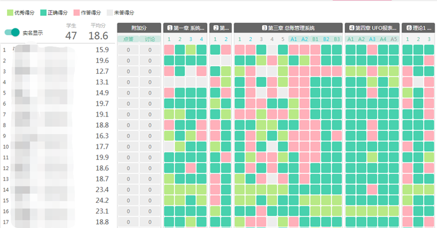Screen dimensions: 437x228
Task: Select question B3 under 第三章
Action: coord(337,39)
